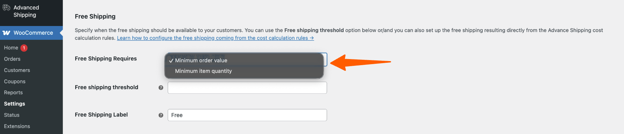This screenshot has width=624, height=134.
Task: Click the Free Shipping Requires select box edge
Action: tap(325, 59)
